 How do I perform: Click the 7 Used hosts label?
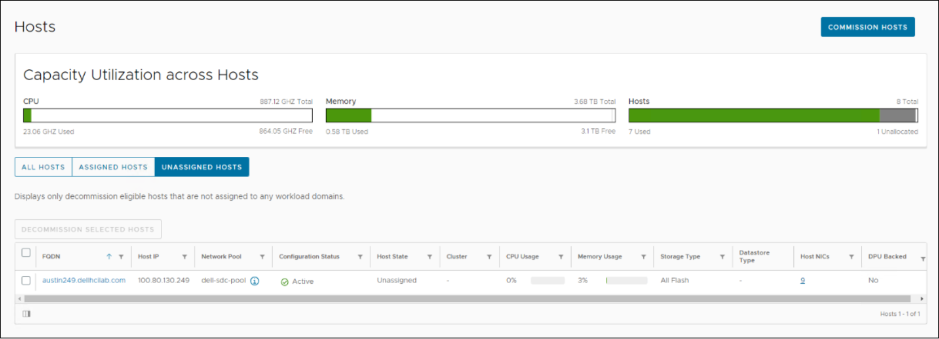[x=639, y=132]
